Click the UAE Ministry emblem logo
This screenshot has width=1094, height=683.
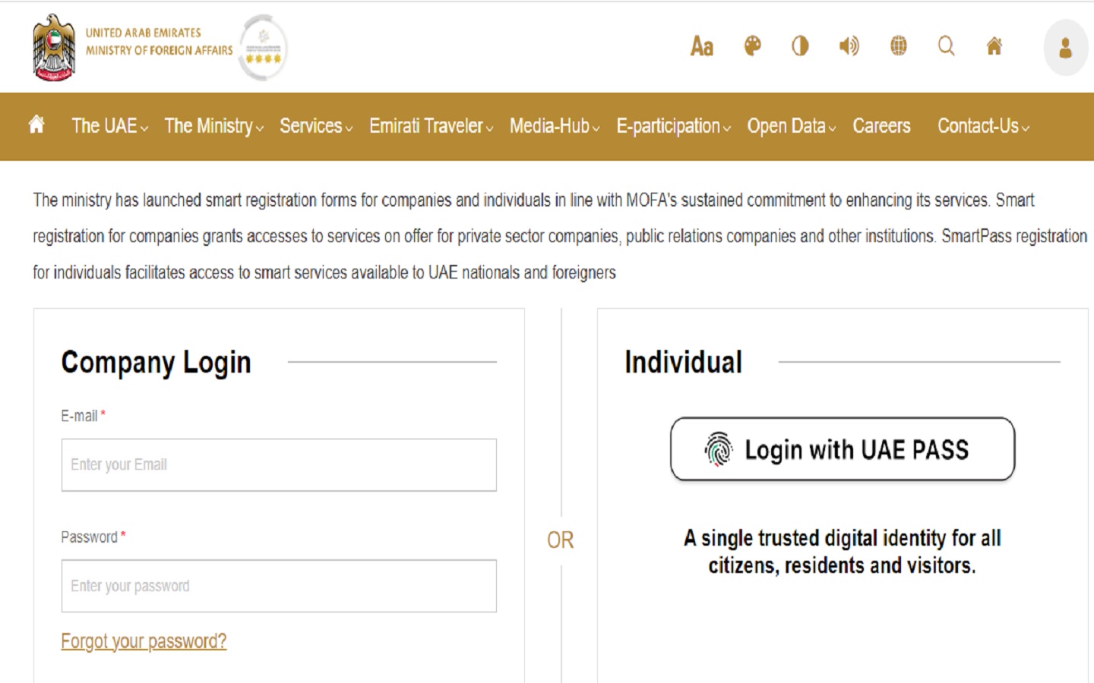tap(52, 47)
